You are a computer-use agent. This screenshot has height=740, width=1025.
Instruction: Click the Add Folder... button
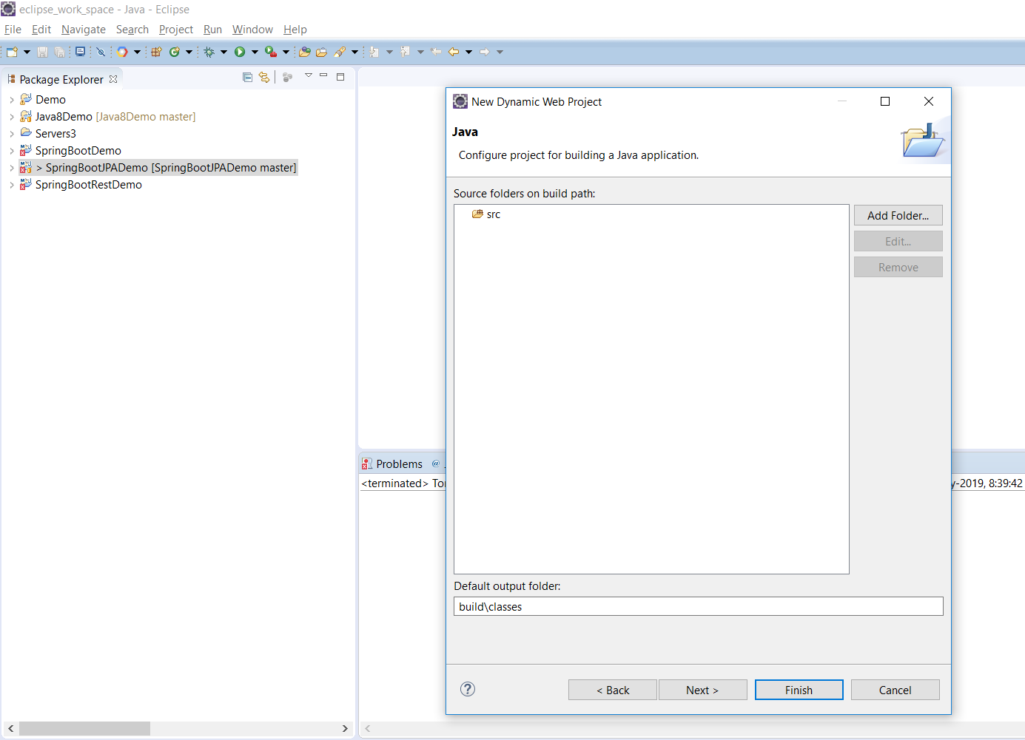pyautogui.click(x=898, y=216)
